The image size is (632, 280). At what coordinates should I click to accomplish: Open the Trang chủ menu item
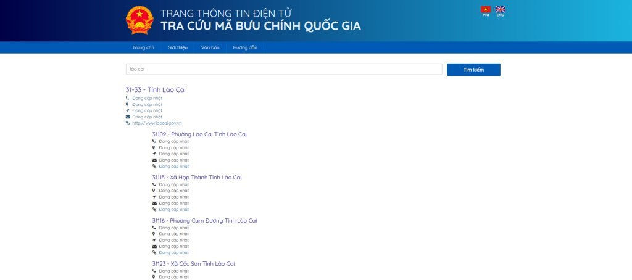click(x=143, y=47)
